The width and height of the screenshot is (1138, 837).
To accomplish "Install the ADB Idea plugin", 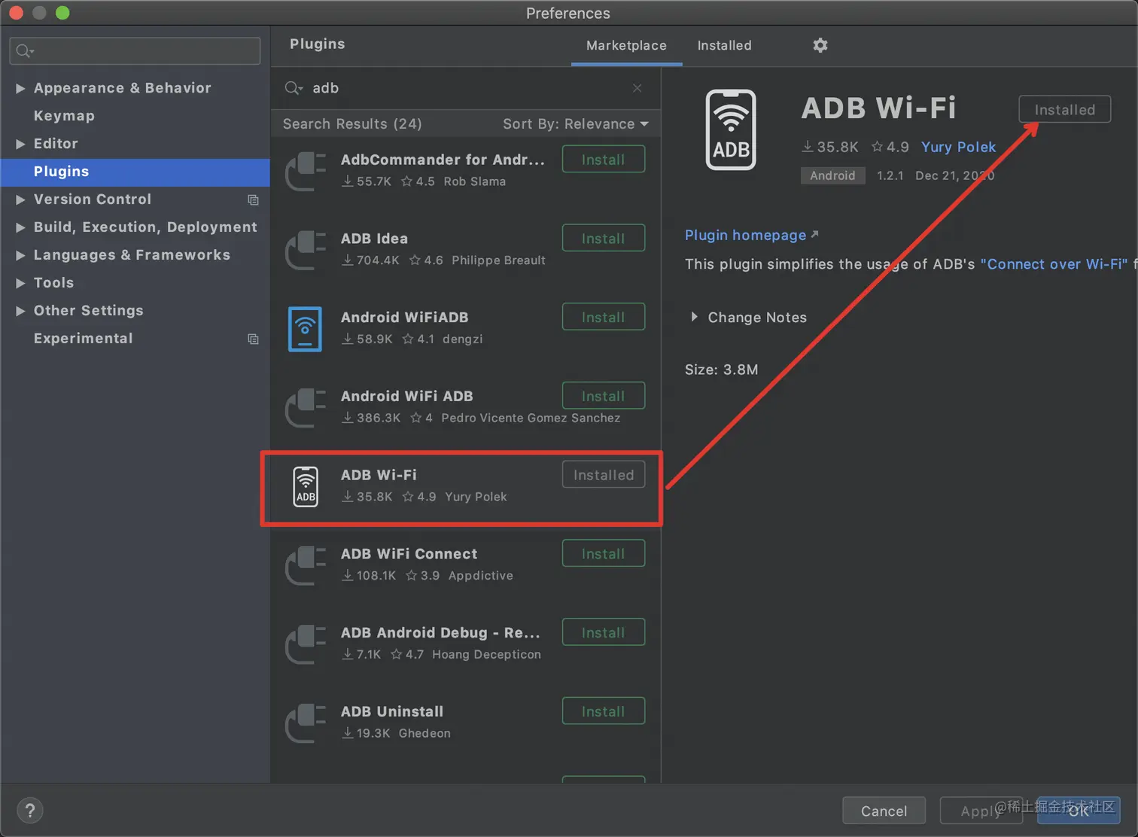I will pos(604,238).
